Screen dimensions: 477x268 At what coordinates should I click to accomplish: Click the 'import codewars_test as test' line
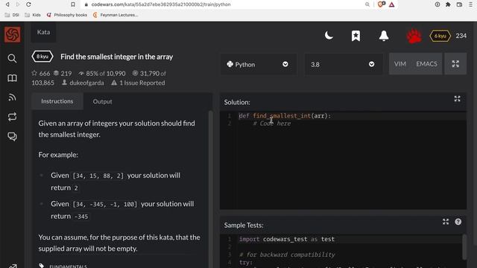coord(286,239)
